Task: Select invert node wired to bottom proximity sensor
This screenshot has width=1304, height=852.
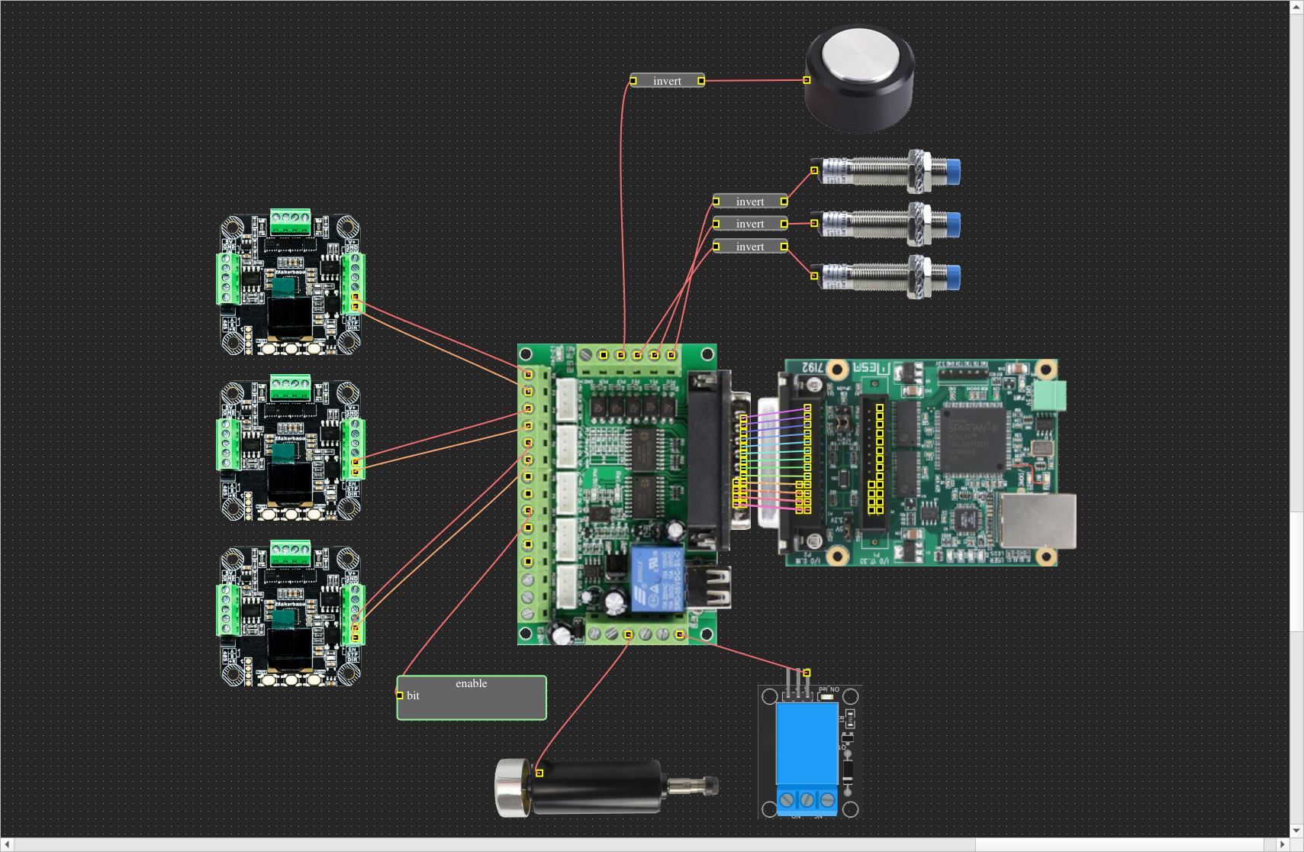Action: (750, 247)
